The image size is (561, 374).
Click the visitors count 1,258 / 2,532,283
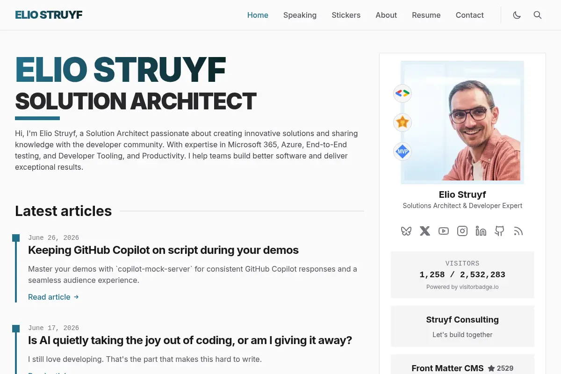pos(462,275)
